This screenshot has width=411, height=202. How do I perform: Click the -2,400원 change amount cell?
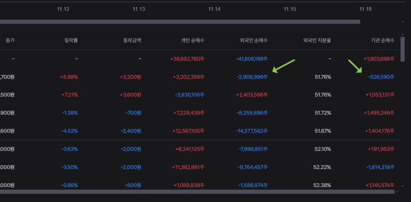pos(131,131)
